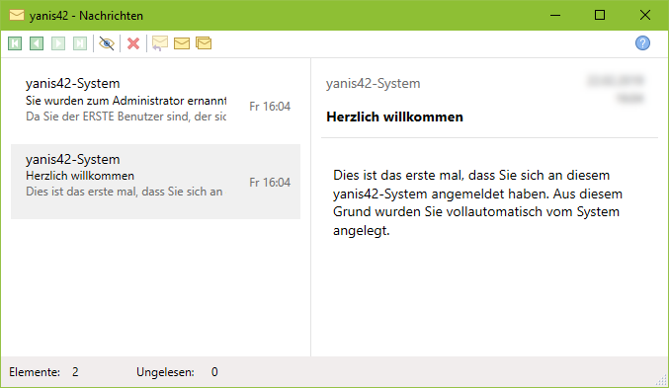Screen dimensions: 669x388
Task: Maximize the Nachrichten window
Action: 600,16
